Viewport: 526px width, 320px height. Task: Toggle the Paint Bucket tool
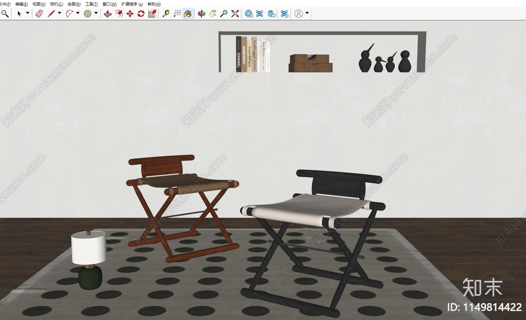188,14
